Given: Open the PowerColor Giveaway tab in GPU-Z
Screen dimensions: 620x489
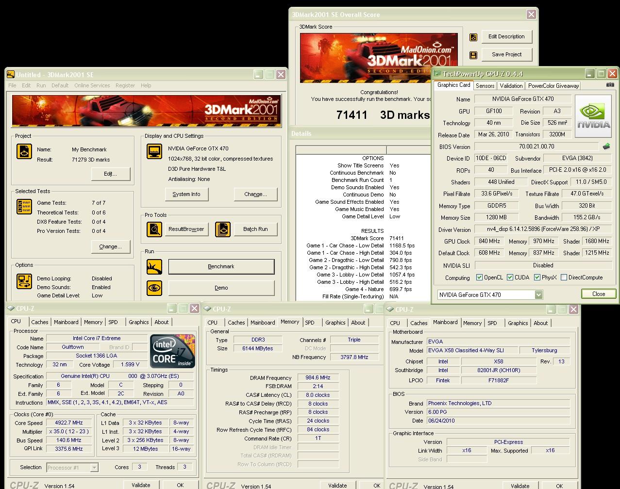Looking at the screenshot, I should (x=553, y=86).
